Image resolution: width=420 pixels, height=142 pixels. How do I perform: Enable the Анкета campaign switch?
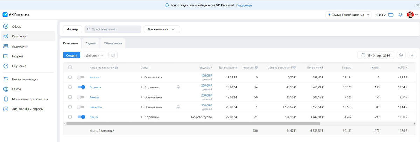point(81,97)
